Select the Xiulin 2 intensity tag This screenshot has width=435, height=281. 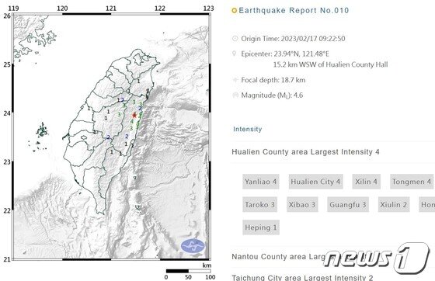(x=394, y=204)
